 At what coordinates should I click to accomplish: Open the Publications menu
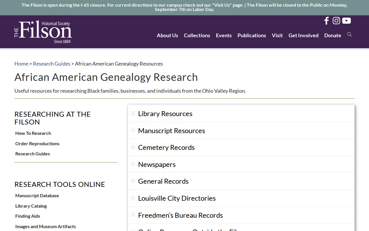point(252,35)
